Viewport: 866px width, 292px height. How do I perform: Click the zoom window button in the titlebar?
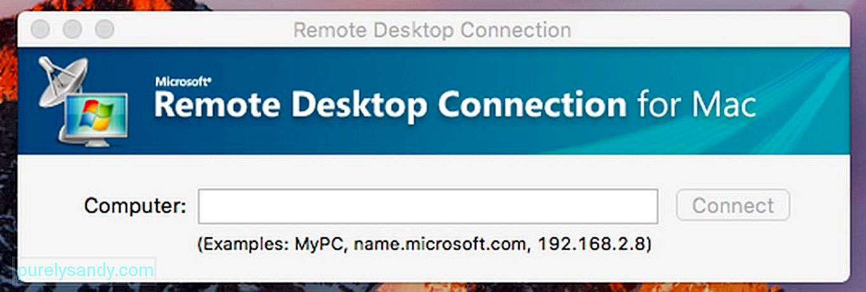[x=105, y=29]
